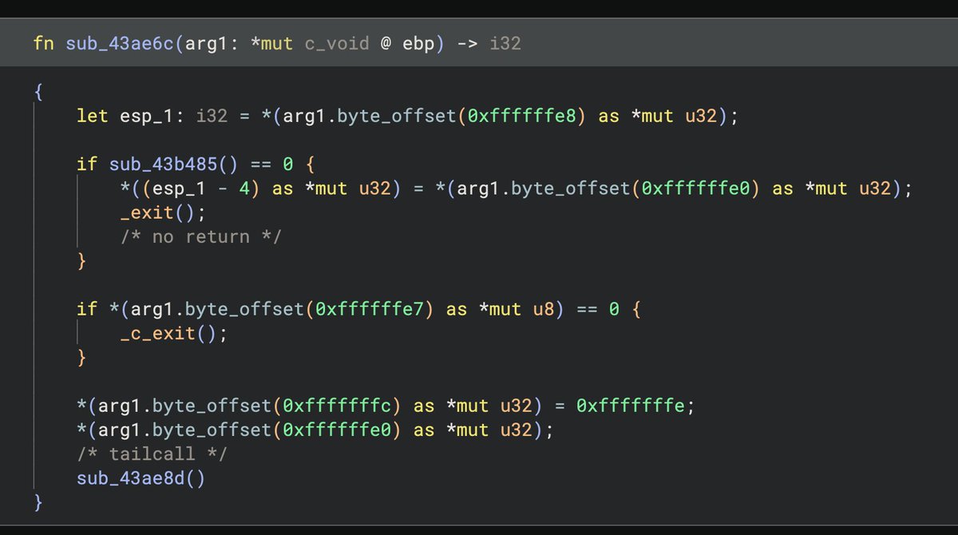Click the if keyword on the 0xffffffe7 line
Viewport: 958px width, 535px height.
(87, 309)
